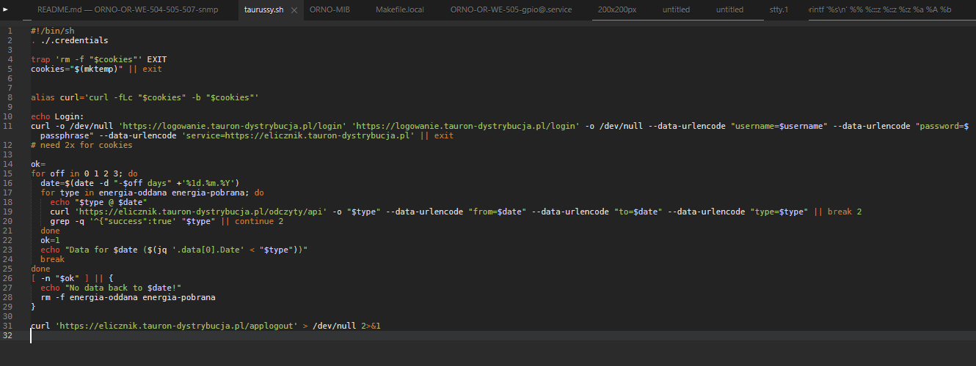
Task: Select the Makefile.local tab
Action: (399, 10)
